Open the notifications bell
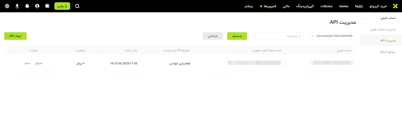The width and height of the screenshot is (402, 136). coord(27,6)
